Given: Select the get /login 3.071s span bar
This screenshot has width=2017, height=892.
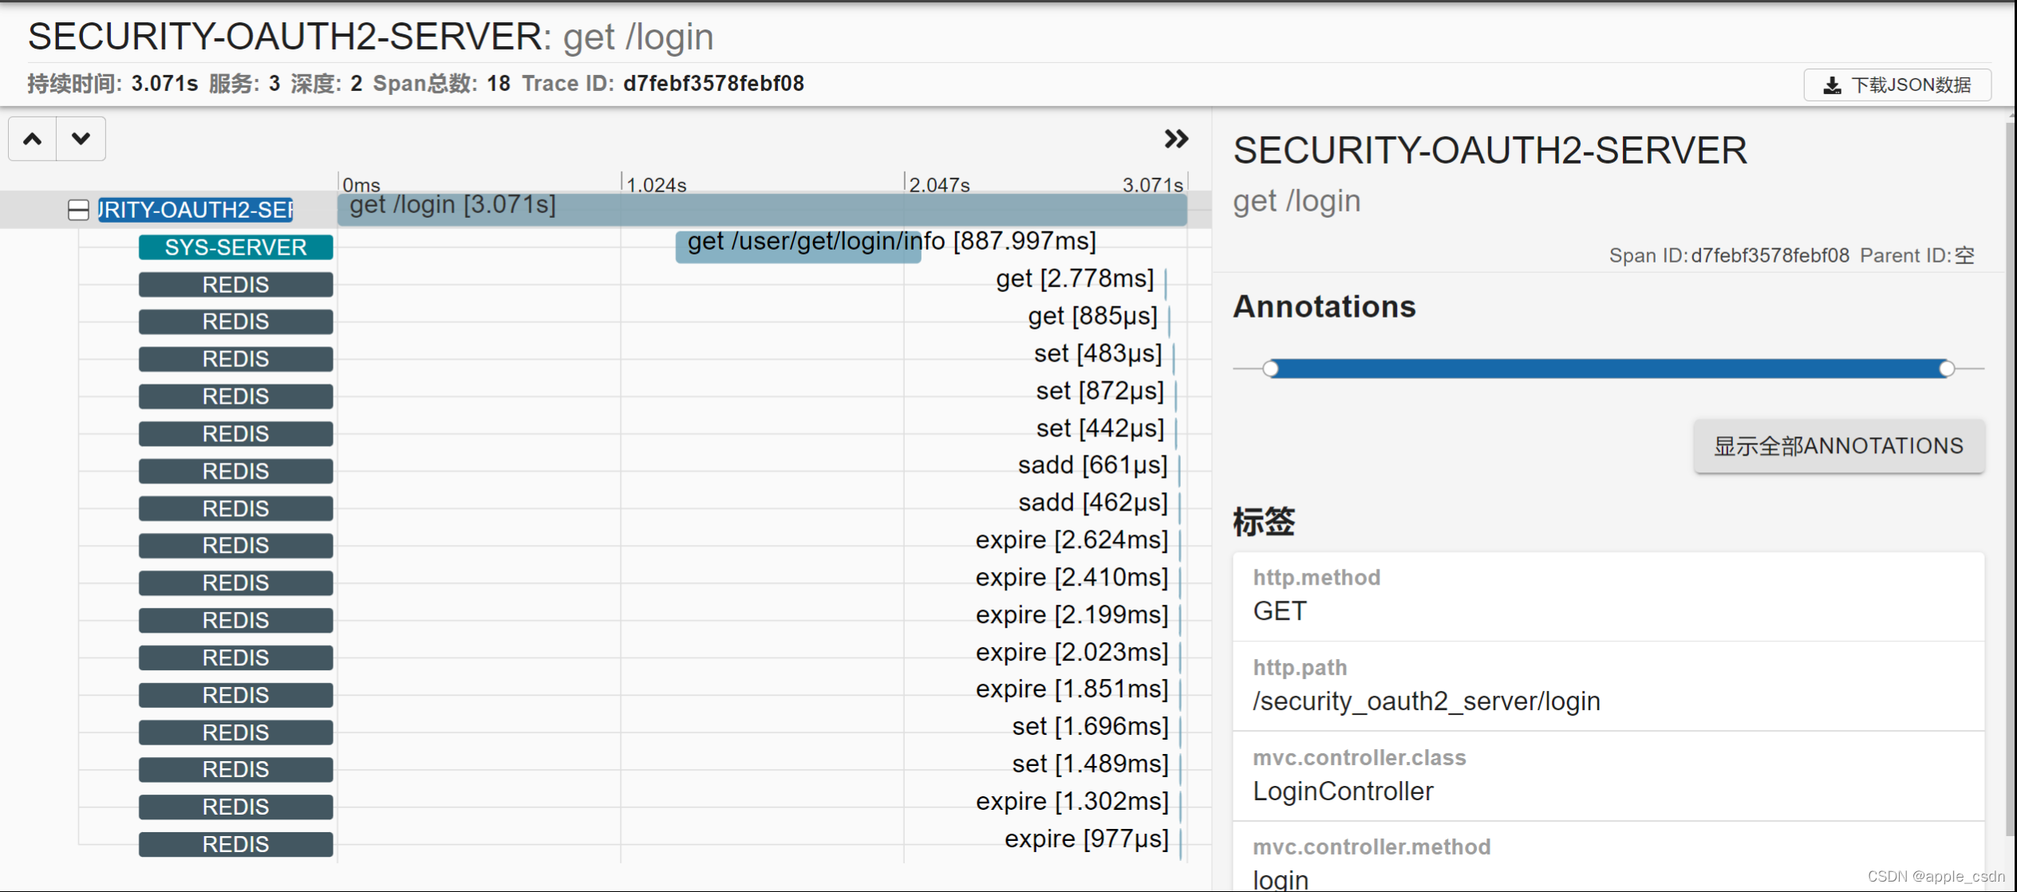Looking at the screenshot, I should [x=762, y=209].
